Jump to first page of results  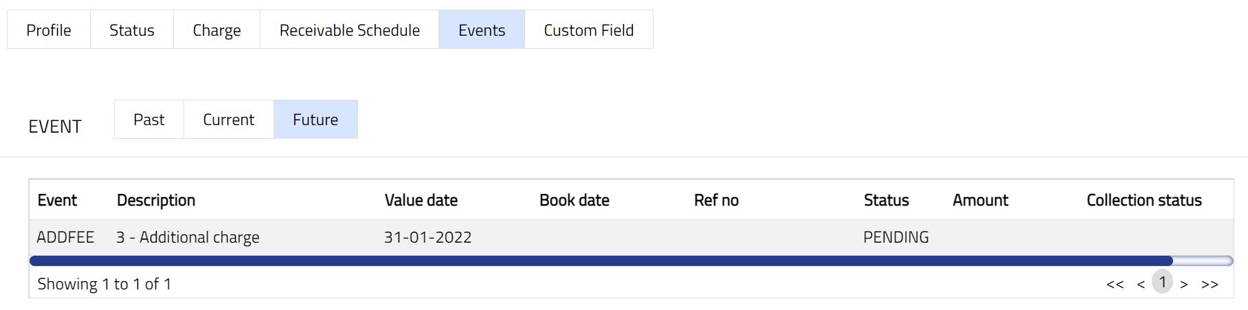tap(1115, 284)
